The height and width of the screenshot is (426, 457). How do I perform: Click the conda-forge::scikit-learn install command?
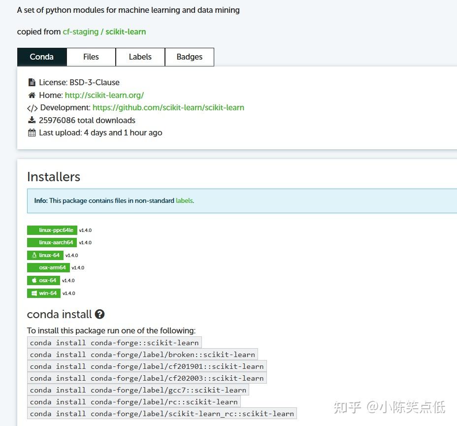pyautogui.click(x=114, y=343)
